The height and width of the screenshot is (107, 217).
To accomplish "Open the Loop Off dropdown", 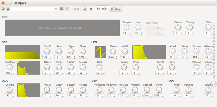I will [138, 33].
